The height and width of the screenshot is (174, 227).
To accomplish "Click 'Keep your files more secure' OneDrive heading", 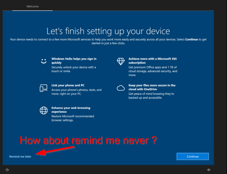I will [152, 87].
